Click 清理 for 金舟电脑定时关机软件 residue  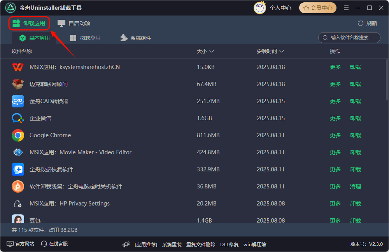point(356,186)
